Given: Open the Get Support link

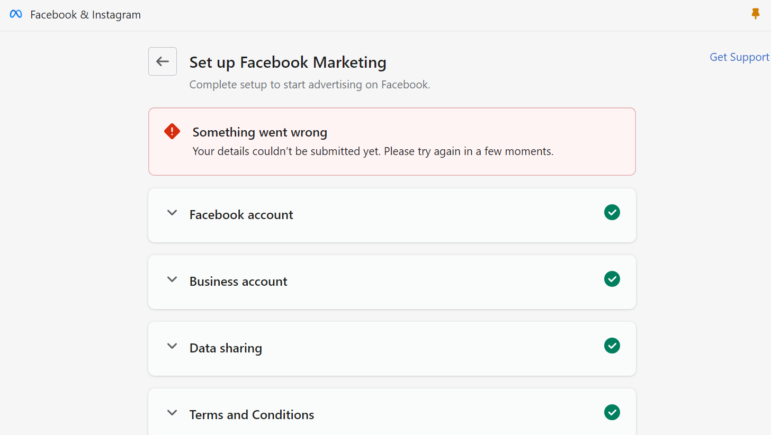Looking at the screenshot, I should click(739, 57).
